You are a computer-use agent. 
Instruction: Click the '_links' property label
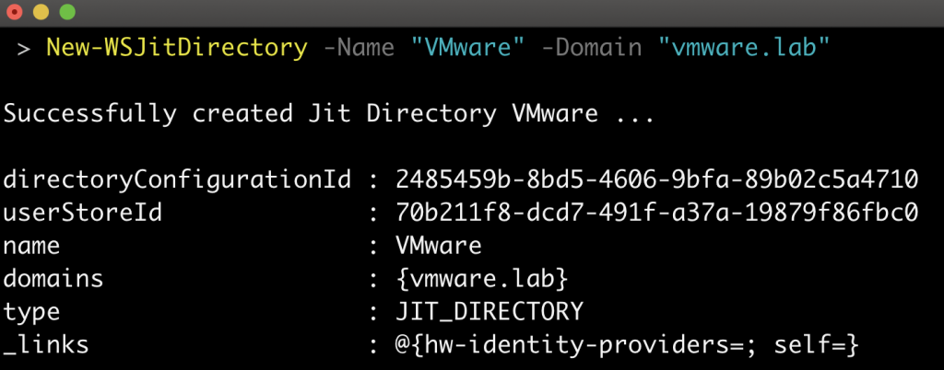[x=46, y=345]
